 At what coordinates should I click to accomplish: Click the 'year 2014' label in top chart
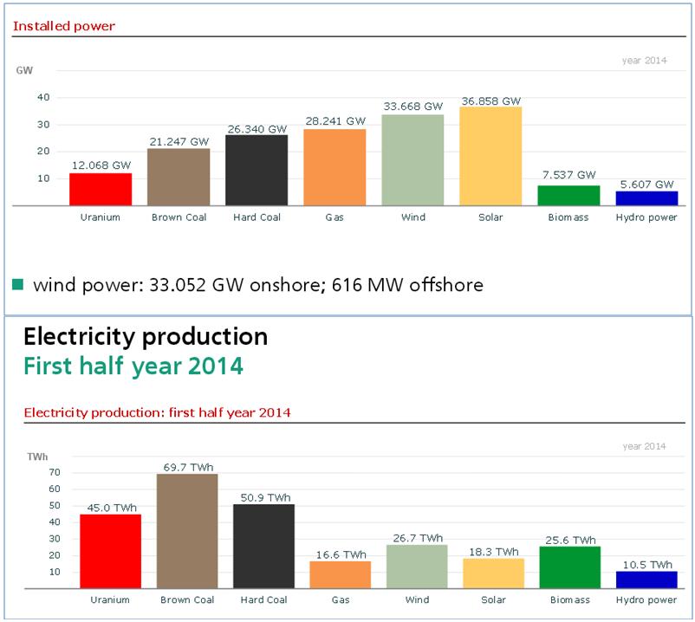(644, 60)
